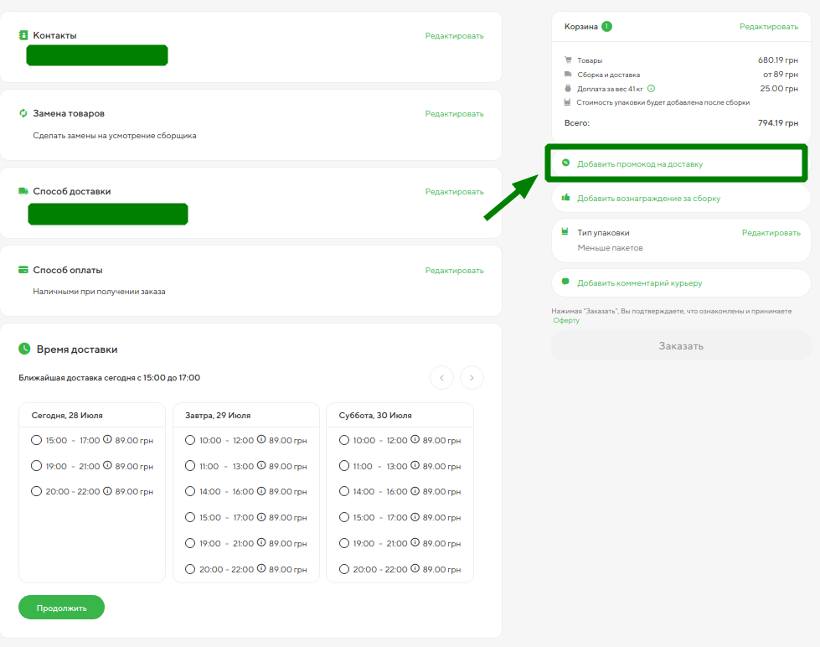Open the Offer agreement link
Viewport: 820px width, 647px height.
566,321
